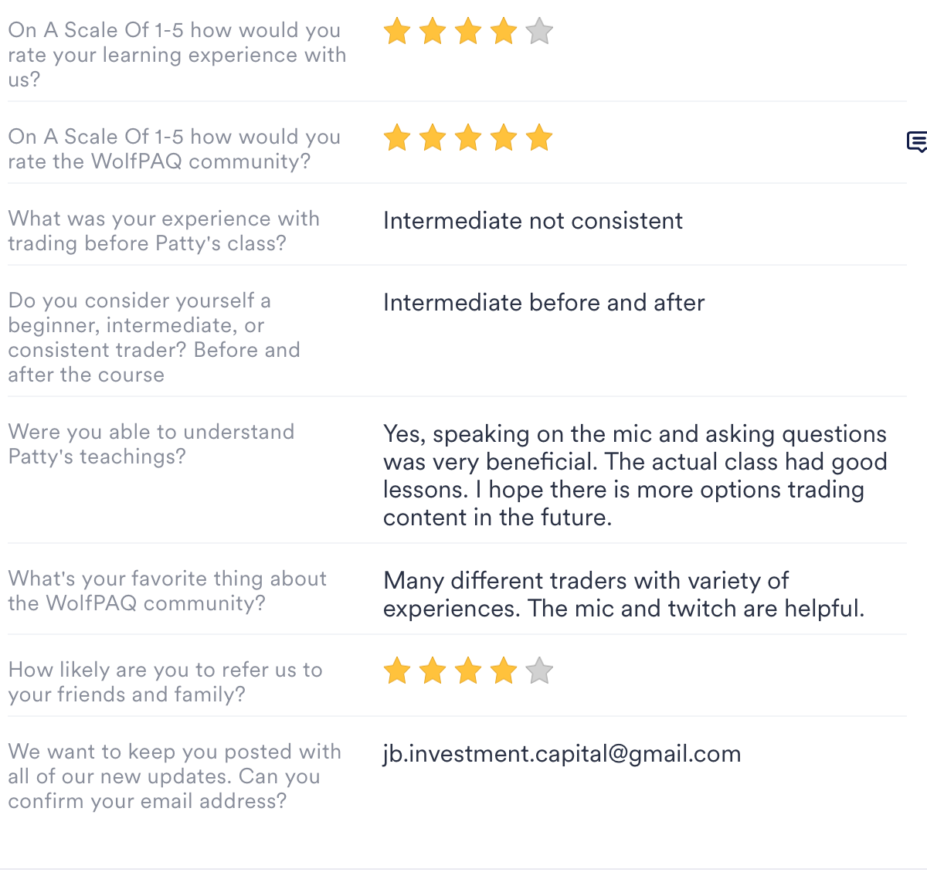Click the answer about speaking on the mic

coord(634,475)
